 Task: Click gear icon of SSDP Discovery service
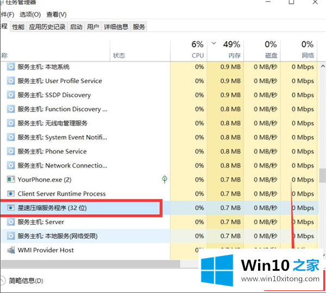pos(10,95)
